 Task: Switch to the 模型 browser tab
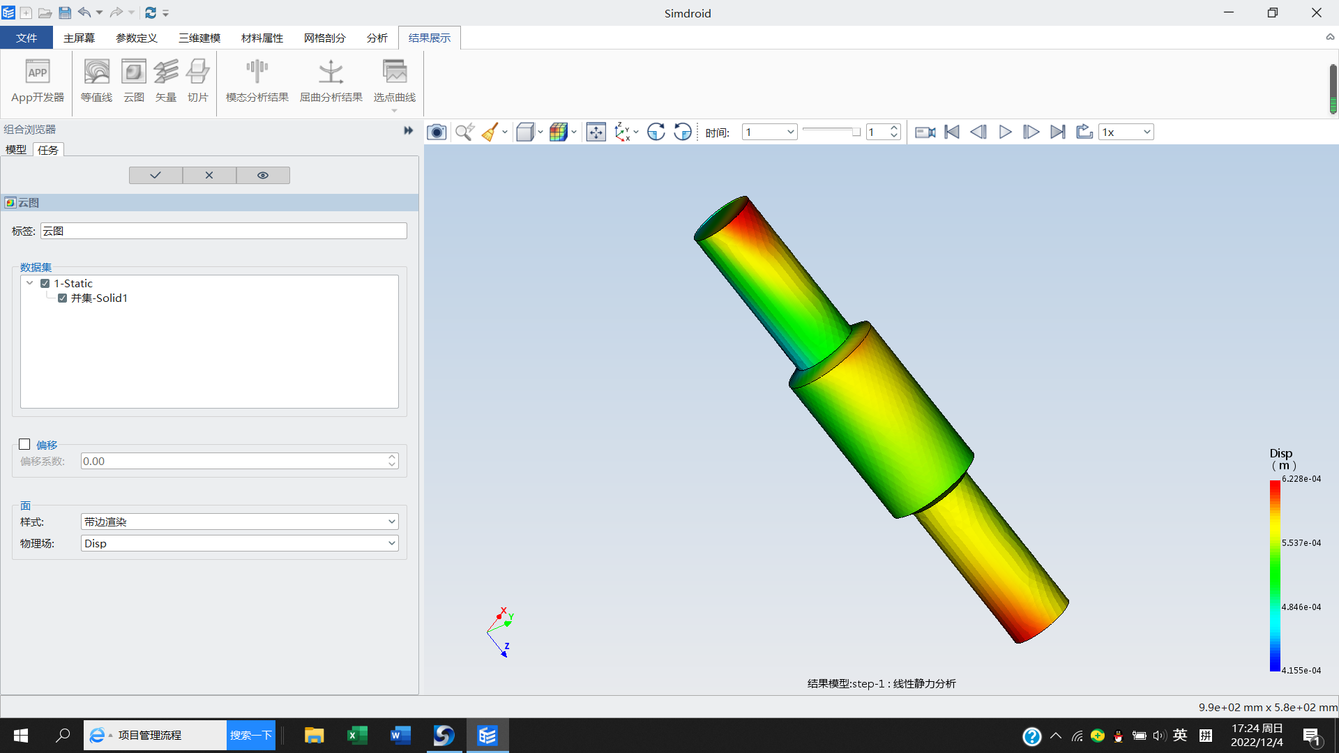coord(16,149)
